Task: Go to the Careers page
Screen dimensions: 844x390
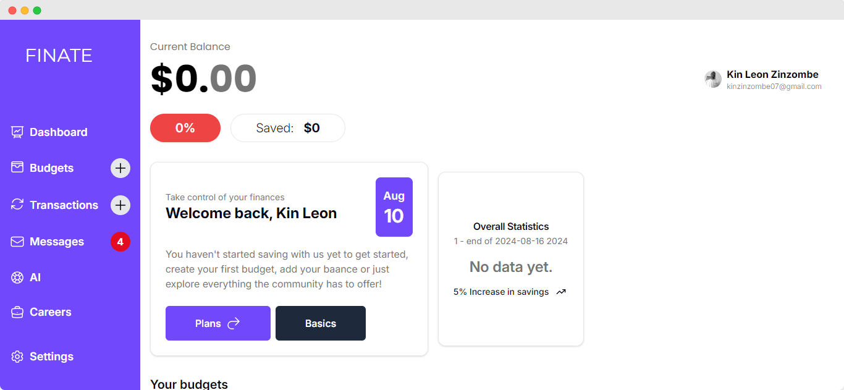Action: [x=50, y=312]
